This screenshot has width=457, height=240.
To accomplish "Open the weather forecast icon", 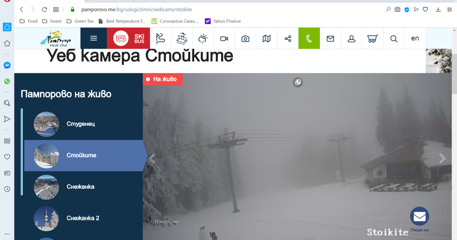I will point(203,38).
